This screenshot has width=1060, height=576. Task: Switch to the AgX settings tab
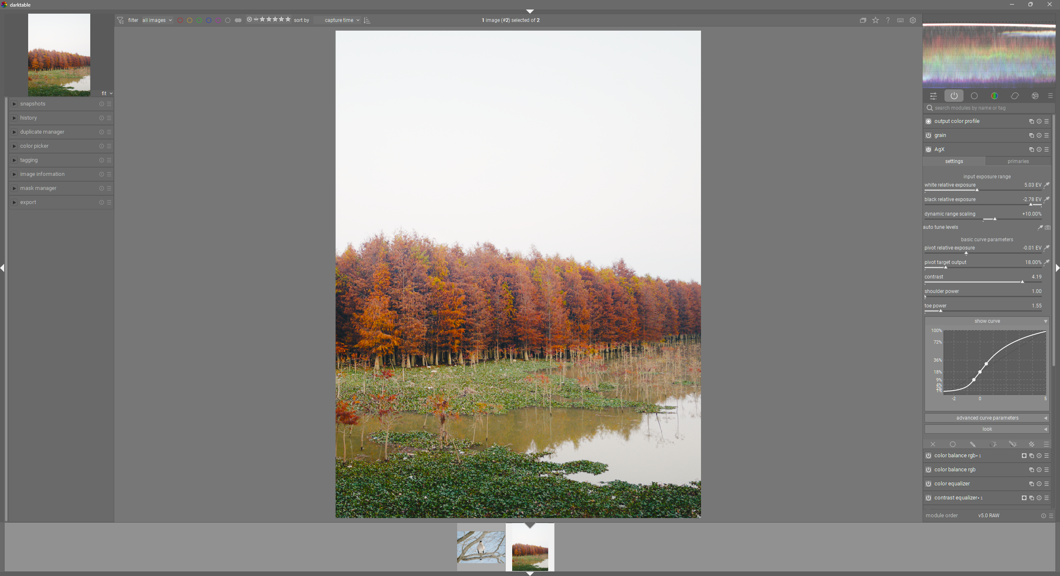pos(954,161)
